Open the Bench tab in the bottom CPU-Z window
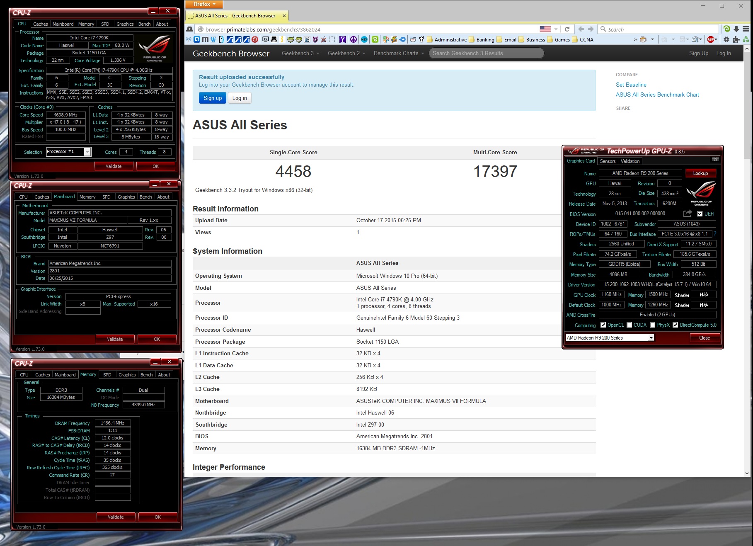Screen dimensions: 753x546 point(146,375)
